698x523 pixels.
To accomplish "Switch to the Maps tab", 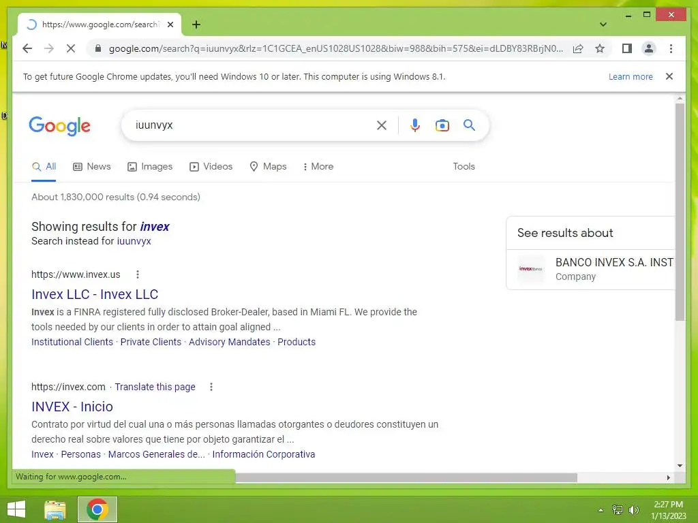I will (x=268, y=167).
